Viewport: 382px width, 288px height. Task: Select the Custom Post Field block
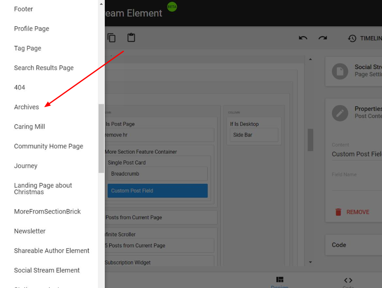point(157,191)
